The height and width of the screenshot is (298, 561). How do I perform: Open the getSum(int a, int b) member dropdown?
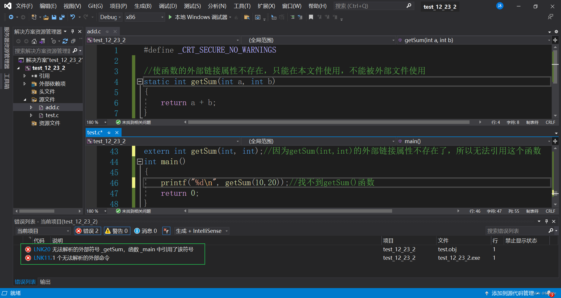[x=474, y=40]
